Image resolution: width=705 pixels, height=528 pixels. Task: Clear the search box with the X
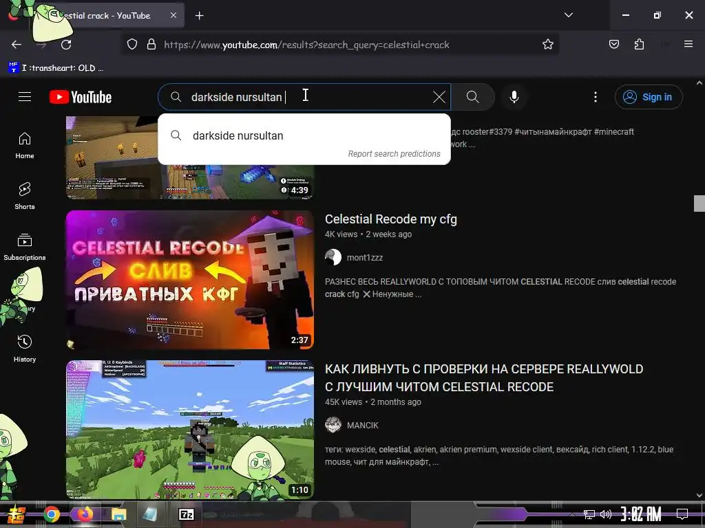439,97
